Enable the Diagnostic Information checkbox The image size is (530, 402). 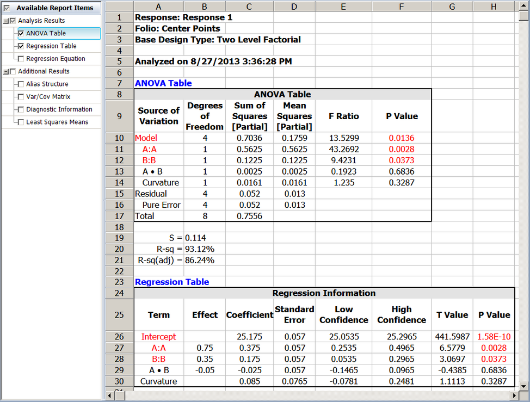[21, 109]
